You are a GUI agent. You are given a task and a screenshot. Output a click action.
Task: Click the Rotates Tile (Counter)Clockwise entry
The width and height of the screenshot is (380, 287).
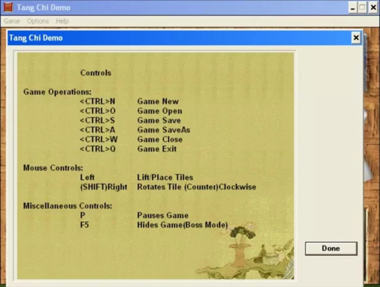pyautogui.click(x=196, y=187)
